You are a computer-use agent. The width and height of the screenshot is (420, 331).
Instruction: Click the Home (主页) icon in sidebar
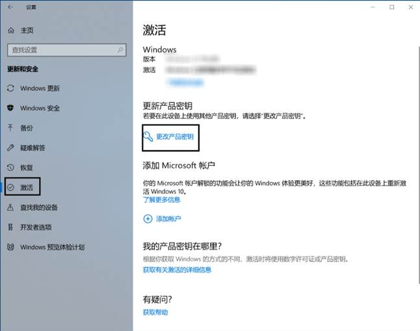tap(10, 31)
